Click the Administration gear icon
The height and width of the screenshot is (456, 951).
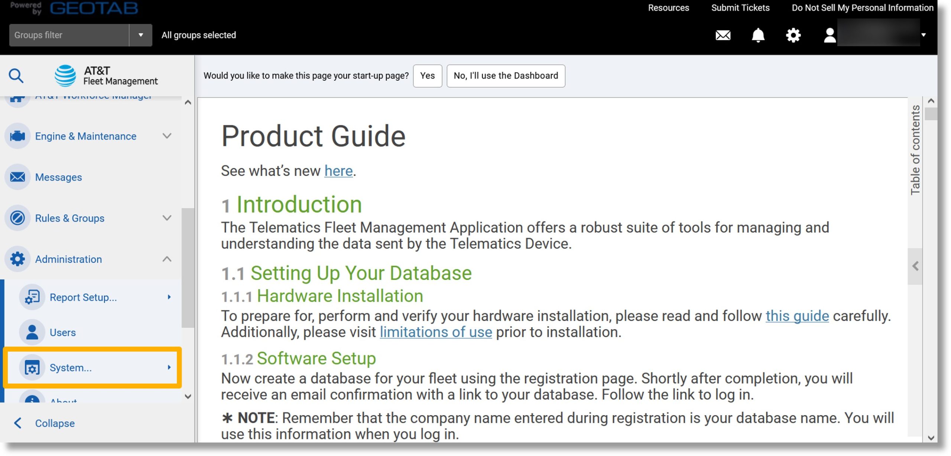pos(17,259)
